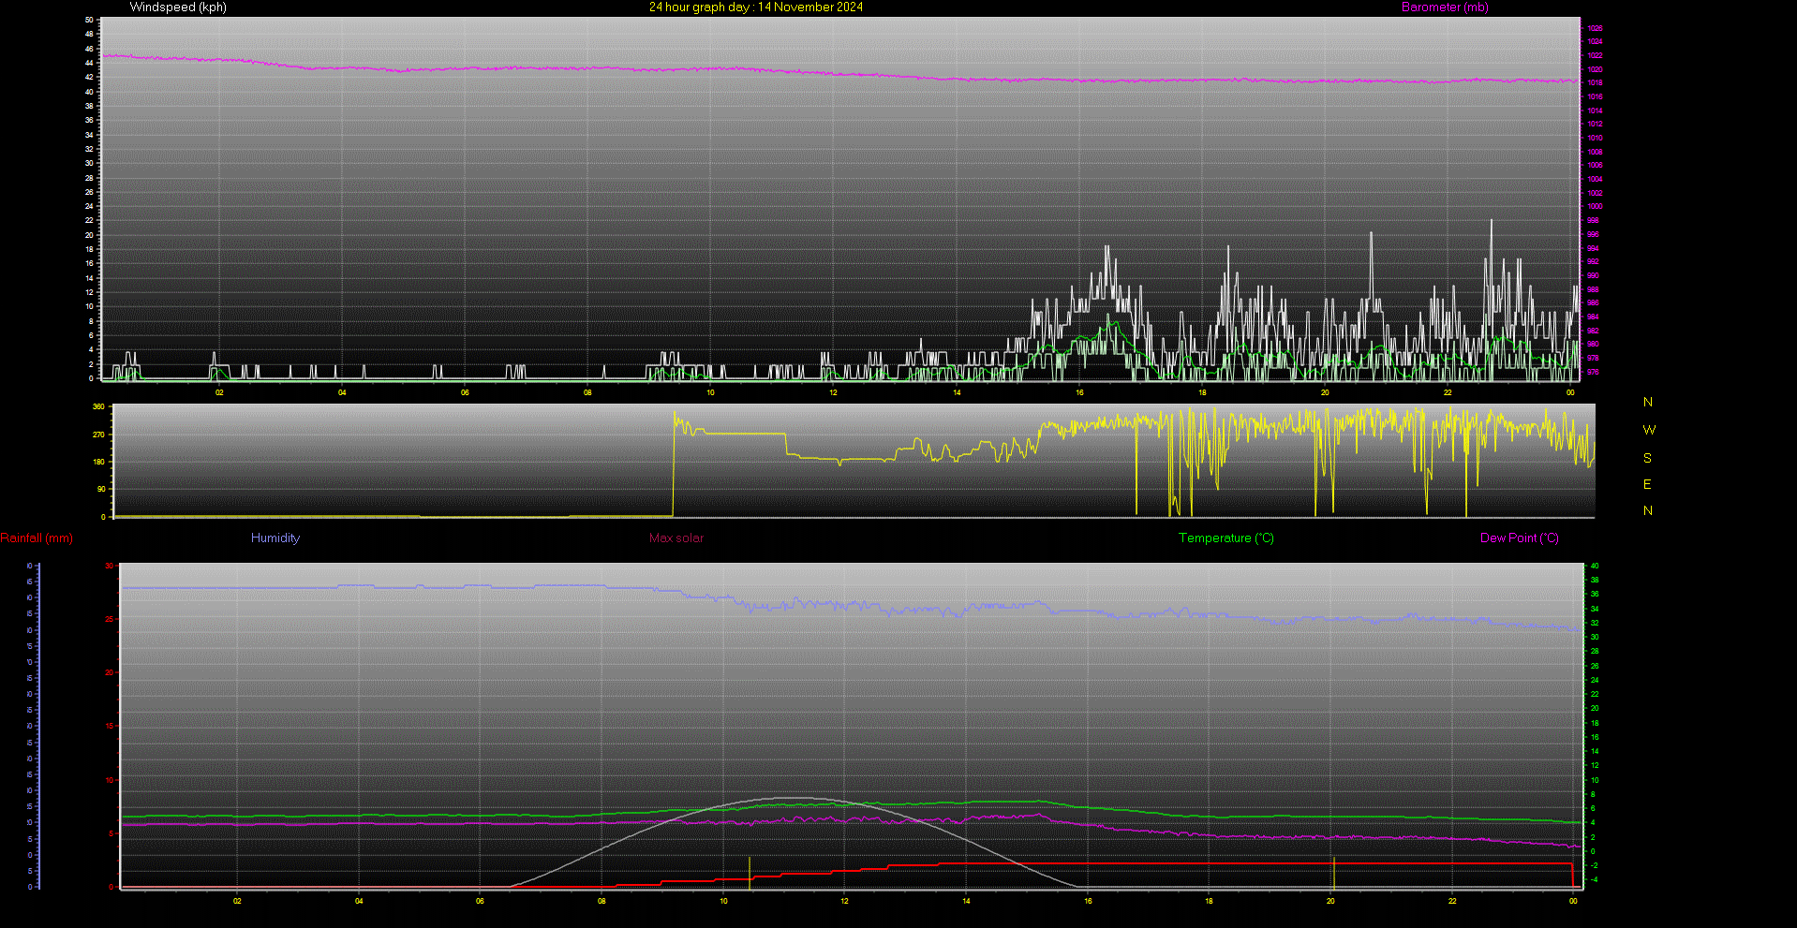Click "08" hour label under the temperature chart
The height and width of the screenshot is (928, 1797).
[601, 901]
